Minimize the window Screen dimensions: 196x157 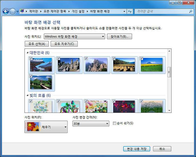pyautogui.click(x=173, y=3)
